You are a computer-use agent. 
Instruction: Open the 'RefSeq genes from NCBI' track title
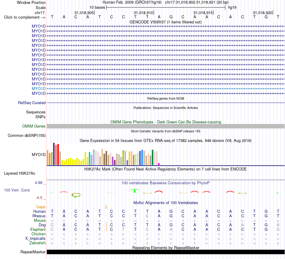pyautogui.click(x=166, y=98)
